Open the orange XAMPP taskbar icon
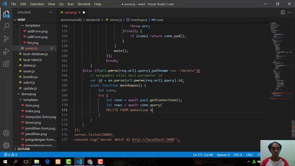 coord(58,162)
